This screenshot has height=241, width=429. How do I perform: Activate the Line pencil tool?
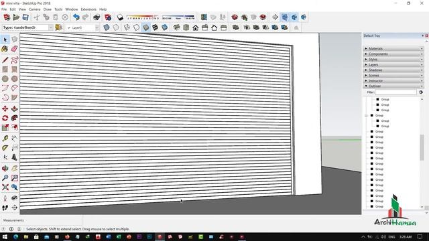pyautogui.click(x=5, y=60)
